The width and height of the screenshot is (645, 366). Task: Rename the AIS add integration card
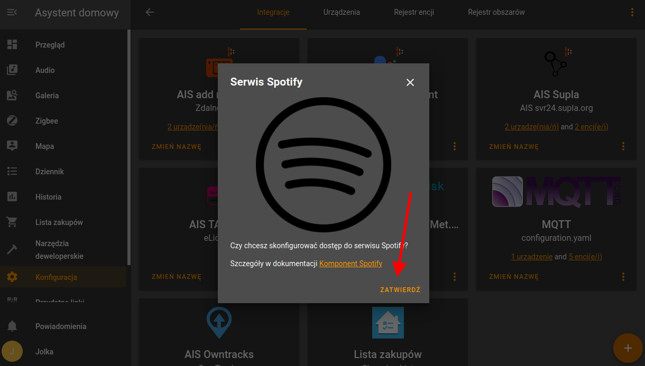click(x=177, y=147)
